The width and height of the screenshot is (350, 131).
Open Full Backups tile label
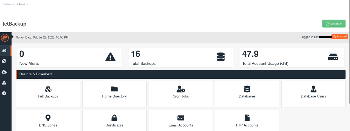click(x=48, y=96)
